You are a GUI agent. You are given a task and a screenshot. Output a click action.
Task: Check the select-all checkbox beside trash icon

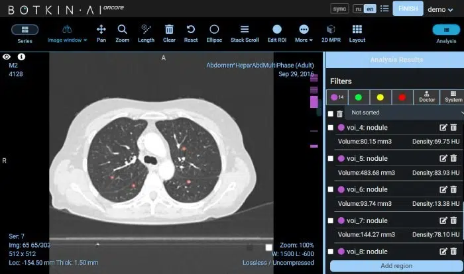[x=331, y=114]
